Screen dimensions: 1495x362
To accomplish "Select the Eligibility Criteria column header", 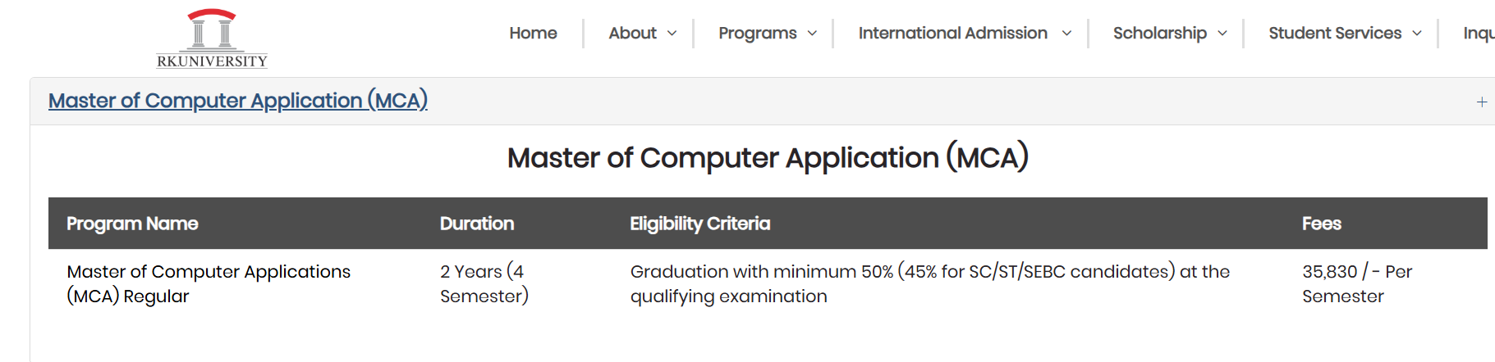I will point(700,224).
